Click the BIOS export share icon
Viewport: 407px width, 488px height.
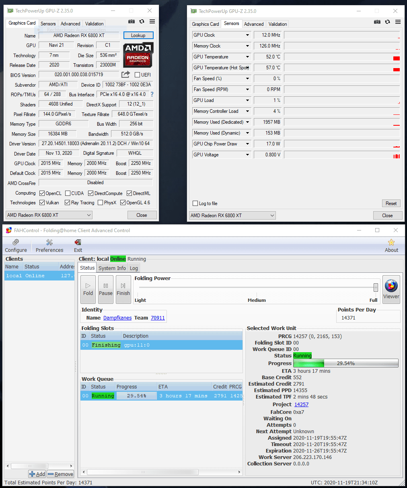point(125,75)
